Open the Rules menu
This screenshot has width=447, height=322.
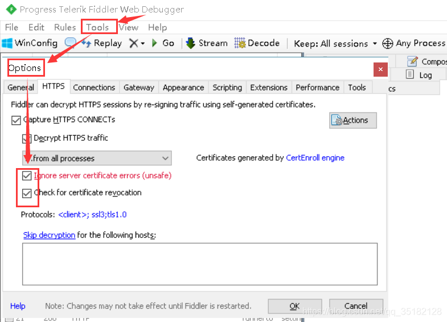pos(65,27)
